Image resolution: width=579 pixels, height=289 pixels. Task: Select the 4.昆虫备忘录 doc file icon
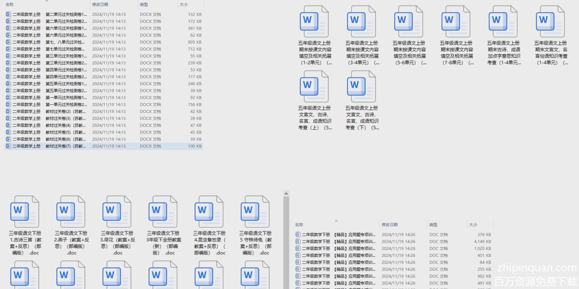(x=209, y=212)
